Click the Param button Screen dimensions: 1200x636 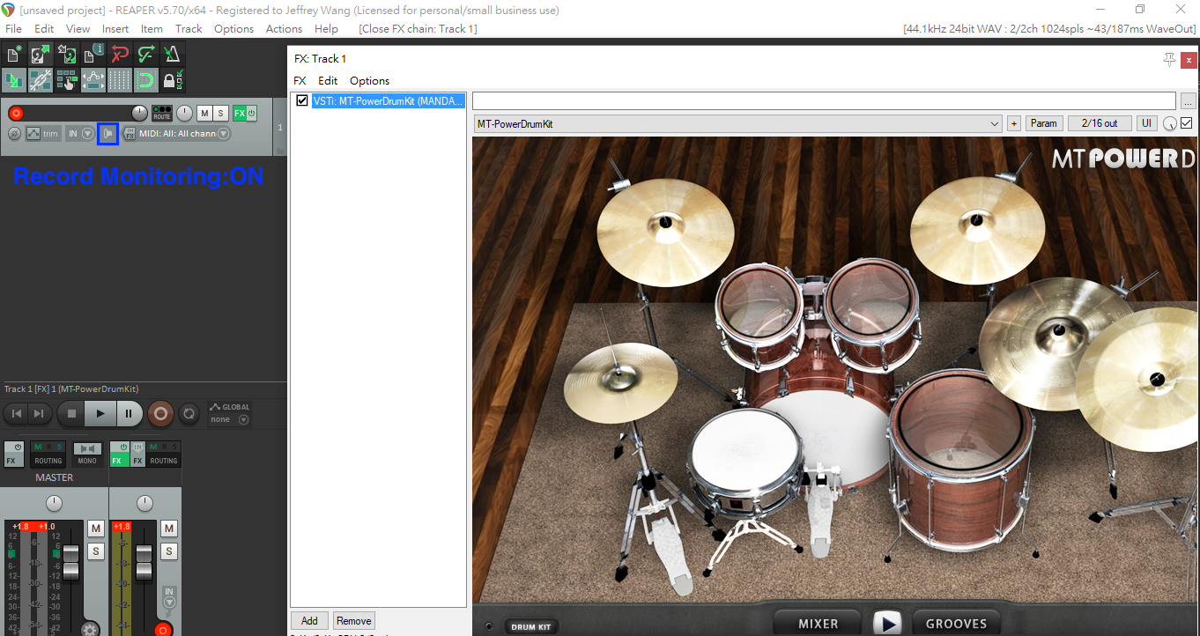[x=1044, y=123]
